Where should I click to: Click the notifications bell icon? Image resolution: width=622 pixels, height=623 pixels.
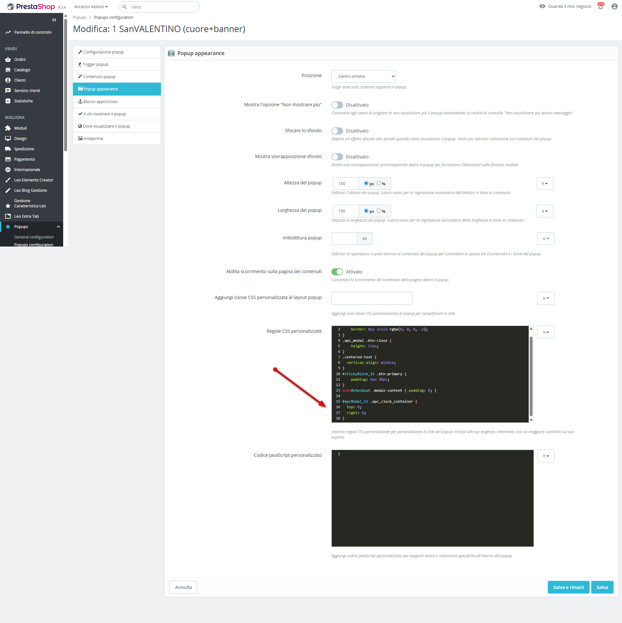point(601,7)
